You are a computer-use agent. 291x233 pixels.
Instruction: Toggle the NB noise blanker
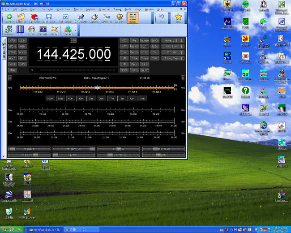click(124, 58)
